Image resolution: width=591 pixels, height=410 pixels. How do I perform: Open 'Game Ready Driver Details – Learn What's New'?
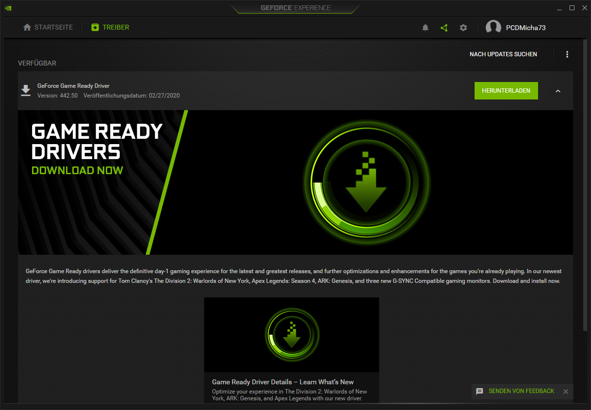click(x=283, y=382)
